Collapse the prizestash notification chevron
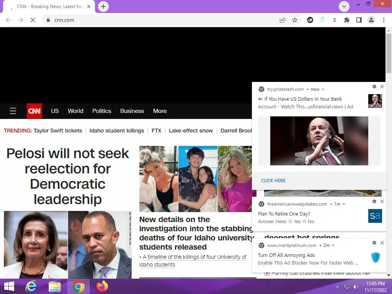The height and width of the screenshot is (294, 392). [323, 90]
